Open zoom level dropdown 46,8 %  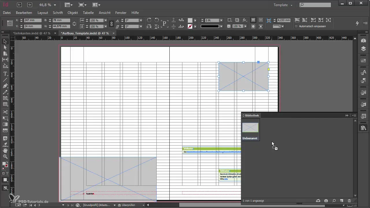[x=55, y=5]
